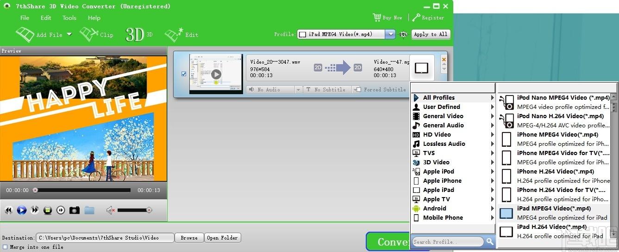Click the Open Folder button
Screen dimensions: 619x252
(x=223, y=238)
